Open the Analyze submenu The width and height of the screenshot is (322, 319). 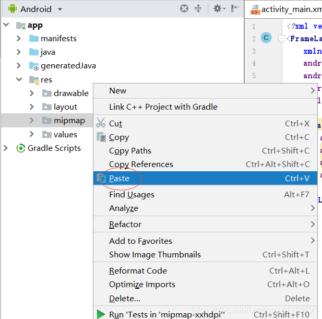pos(205,208)
